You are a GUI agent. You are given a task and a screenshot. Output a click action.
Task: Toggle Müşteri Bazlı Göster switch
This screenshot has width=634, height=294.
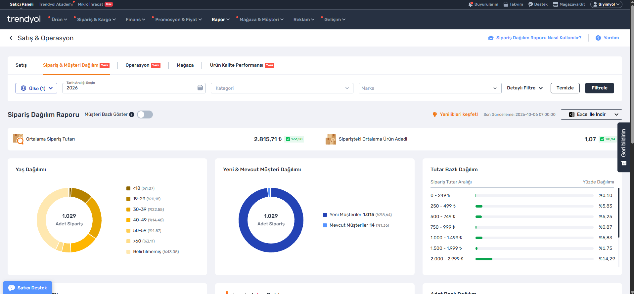click(145, 114)
